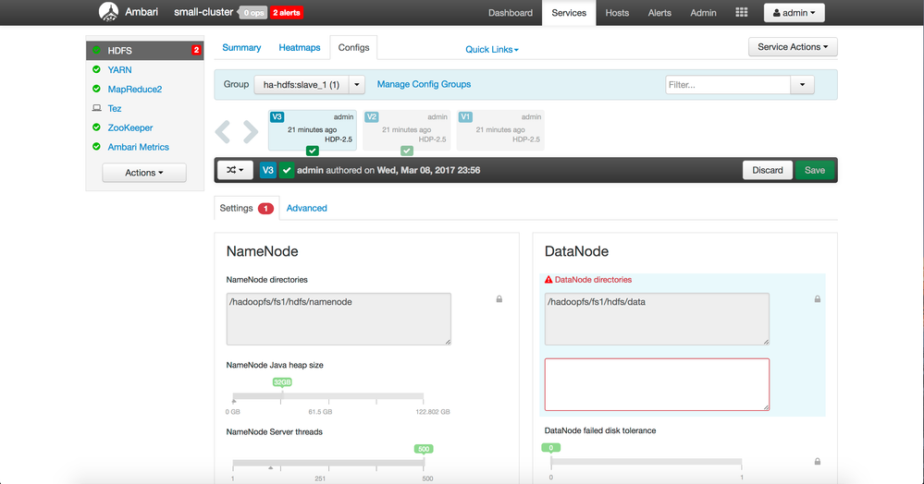Screen dimensions: 924x484
Task: Open the compare versions shuffle dropdown
Action: click(235, 170)
